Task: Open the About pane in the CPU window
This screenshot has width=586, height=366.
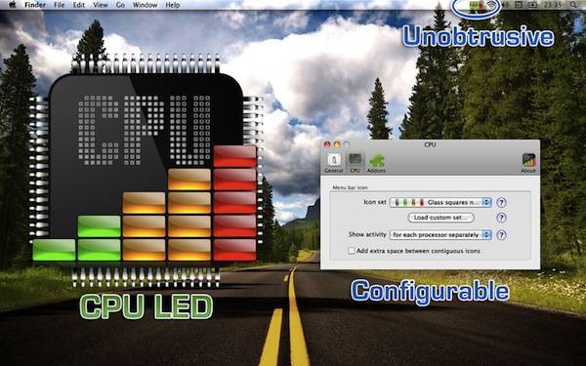Action: pyautogui.click(x=528, y=163)
